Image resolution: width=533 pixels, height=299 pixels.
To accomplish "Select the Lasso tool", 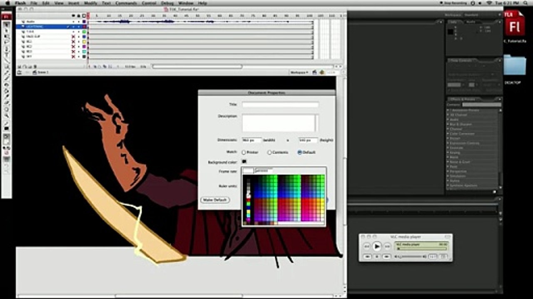I will point(7,42).
